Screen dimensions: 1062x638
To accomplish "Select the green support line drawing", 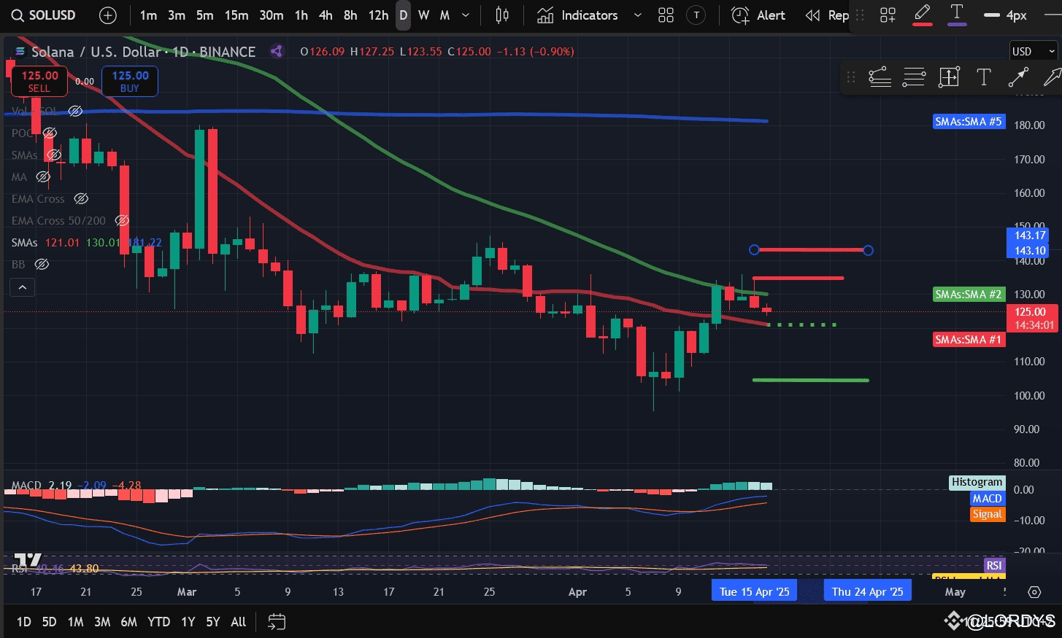I will pos(810,380).
